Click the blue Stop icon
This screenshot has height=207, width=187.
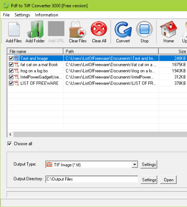tap(144, 29)
